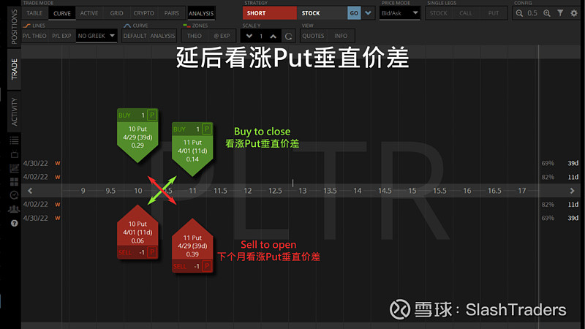
Task: Open the follow traders people icon
Action: coord(14,209)
